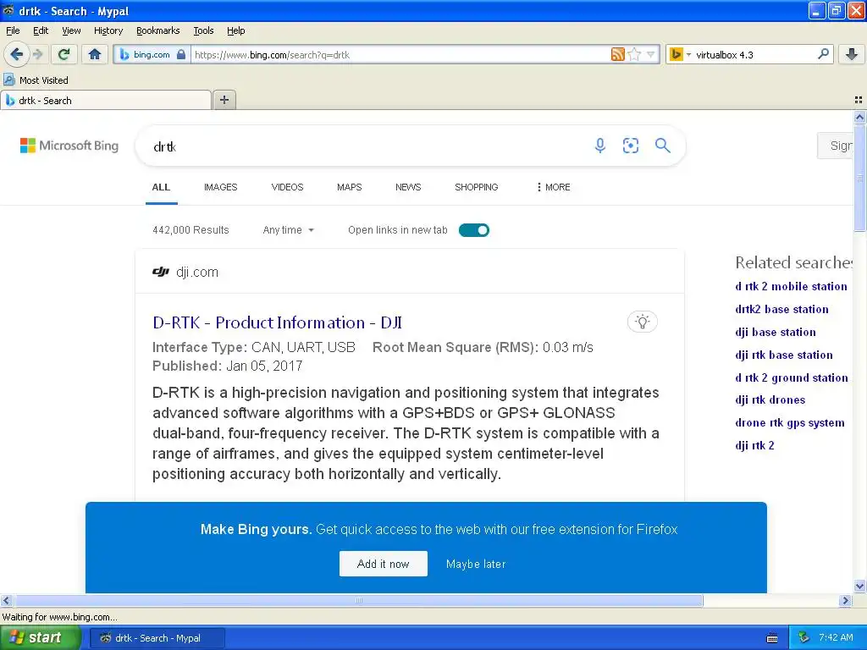Switch to the SHOPPING results tab

pyautogui.click(x=476, y=187)
